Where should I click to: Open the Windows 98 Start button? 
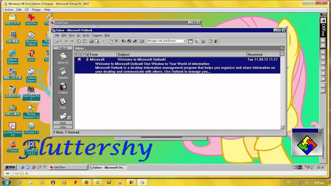point(10,167)
